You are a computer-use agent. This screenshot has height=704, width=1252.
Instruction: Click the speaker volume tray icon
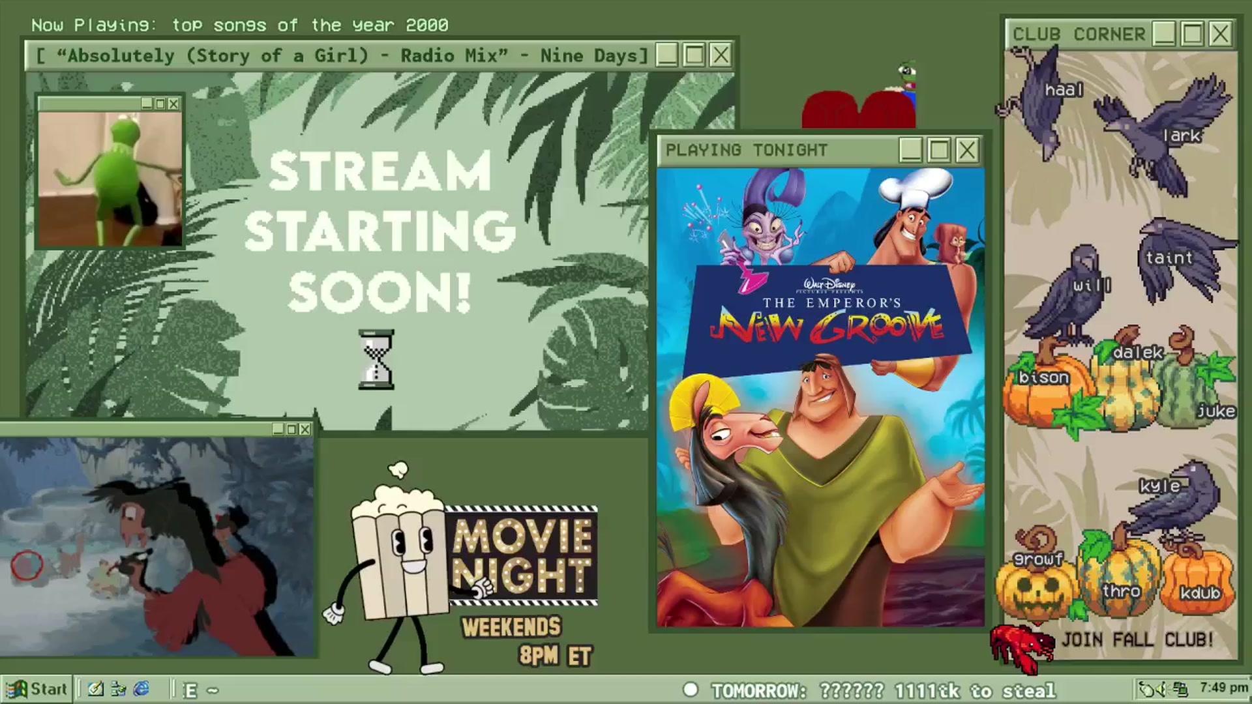[1163, 689]
